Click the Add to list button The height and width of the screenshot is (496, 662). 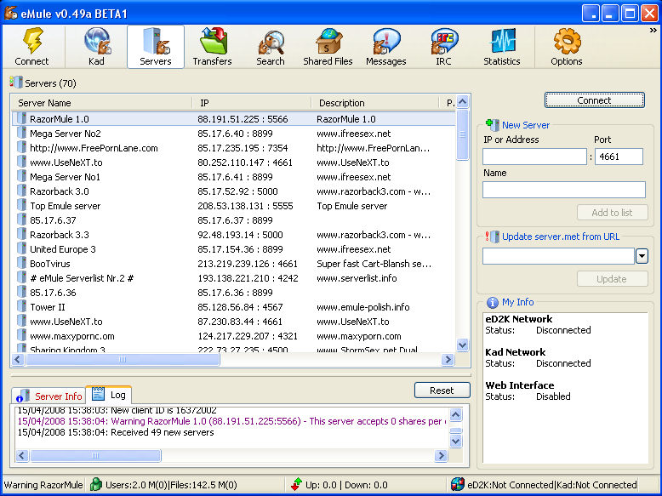(x=612, y=213)
